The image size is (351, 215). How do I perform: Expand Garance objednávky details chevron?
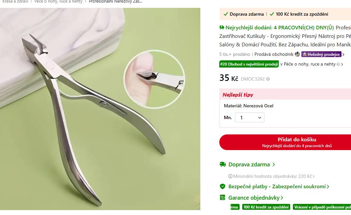coord(282,198)
